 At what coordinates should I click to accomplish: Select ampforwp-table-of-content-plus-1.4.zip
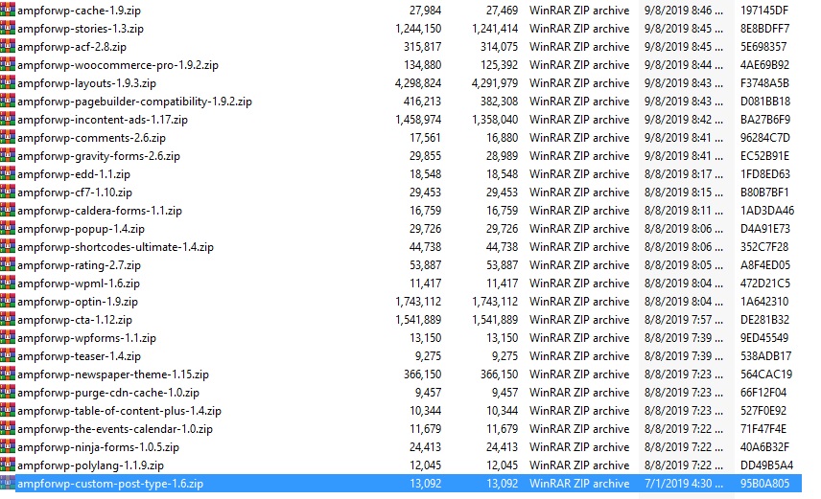point(119,411)
